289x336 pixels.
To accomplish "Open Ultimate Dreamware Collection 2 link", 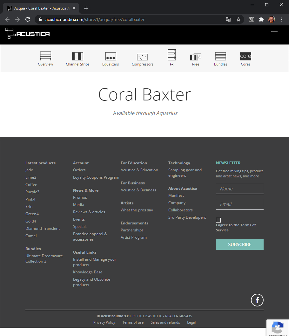I will click(x=44, y=258).
